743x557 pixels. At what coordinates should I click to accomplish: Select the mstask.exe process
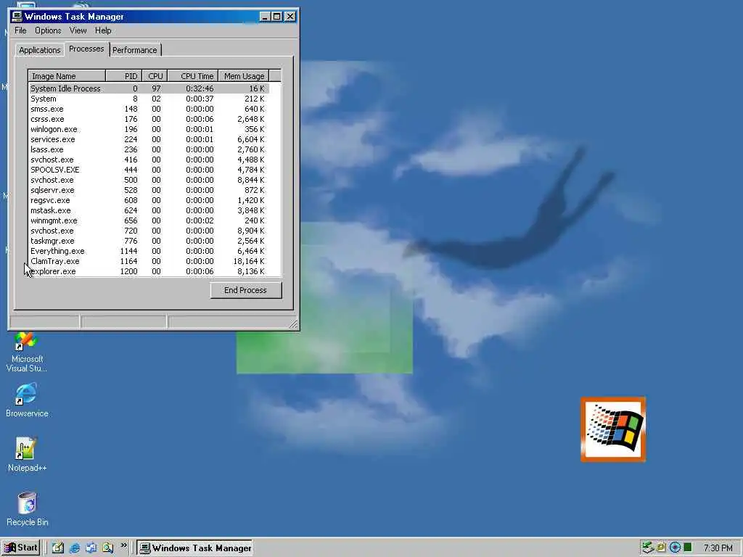click(x=148, y=211)
